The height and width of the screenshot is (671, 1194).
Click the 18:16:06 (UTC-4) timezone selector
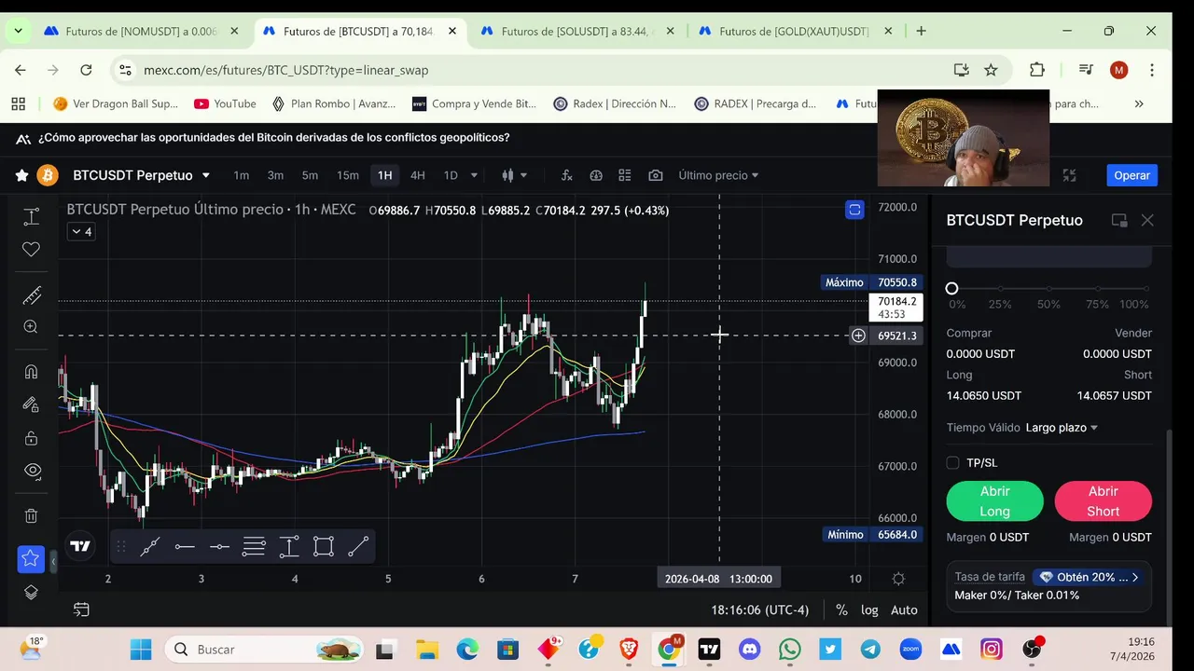[x=759, y=609]
